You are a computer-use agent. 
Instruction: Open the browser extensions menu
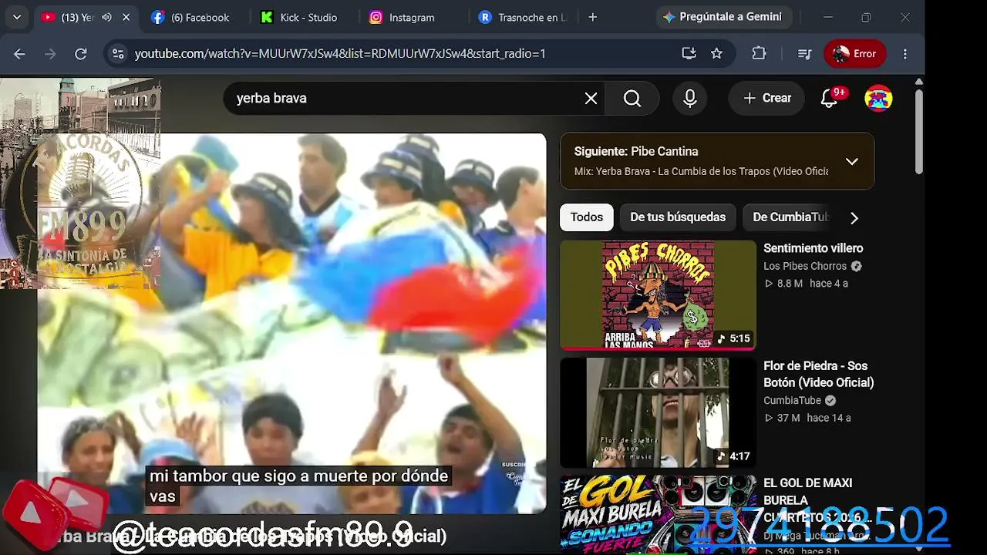click(759, 53)
